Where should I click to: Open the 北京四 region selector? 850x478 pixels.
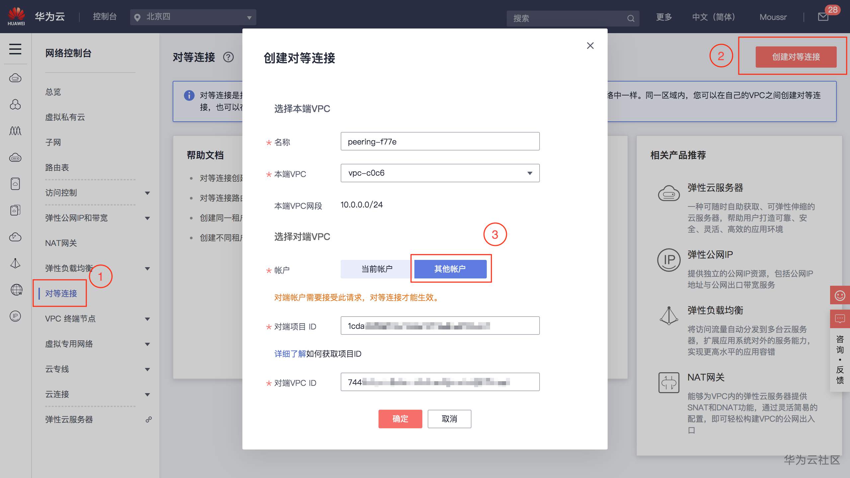[x=193, y=17]
